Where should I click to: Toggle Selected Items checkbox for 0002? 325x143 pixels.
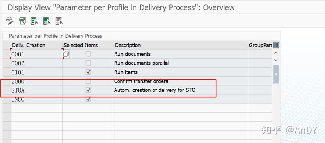tap(88, 63)
